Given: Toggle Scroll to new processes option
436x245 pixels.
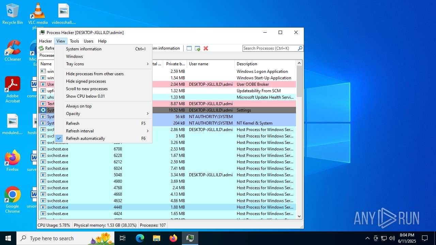Looking at the screenshot, I should [x=103, y=89].
